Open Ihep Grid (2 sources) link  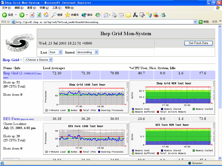click(20, 73)
